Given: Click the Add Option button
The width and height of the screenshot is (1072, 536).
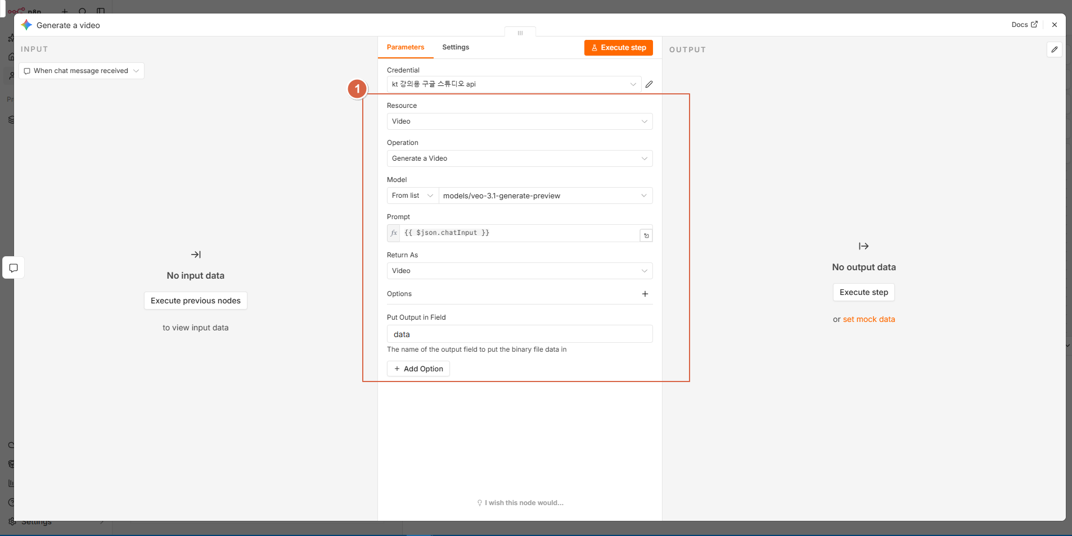Looking at the screenshot, I should (x=418, y=369).
